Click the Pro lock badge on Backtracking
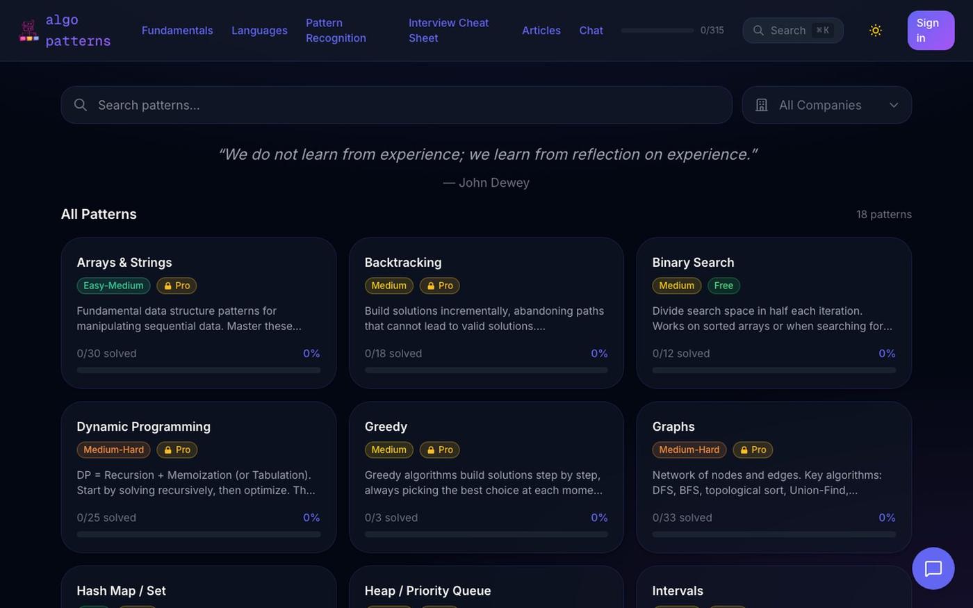The height and width of the screenshot is (608, 973). 440,286
